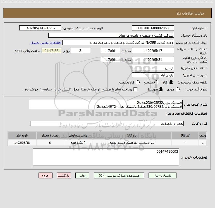Image resolution: width=215 pixels, height=208 pixels.
Task: Choose the متوسط purchase type radio
Action: [x=161, y=89]
